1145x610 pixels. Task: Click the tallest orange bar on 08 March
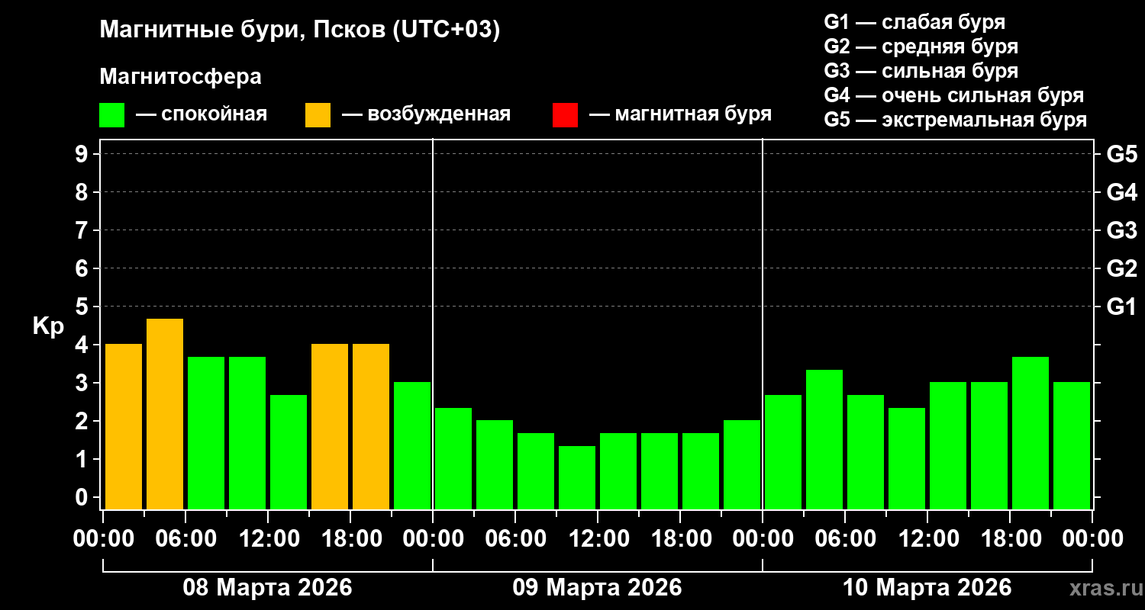coord(165,414)
